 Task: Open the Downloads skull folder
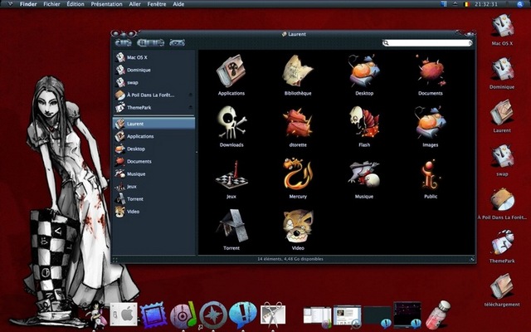point(231,123)
